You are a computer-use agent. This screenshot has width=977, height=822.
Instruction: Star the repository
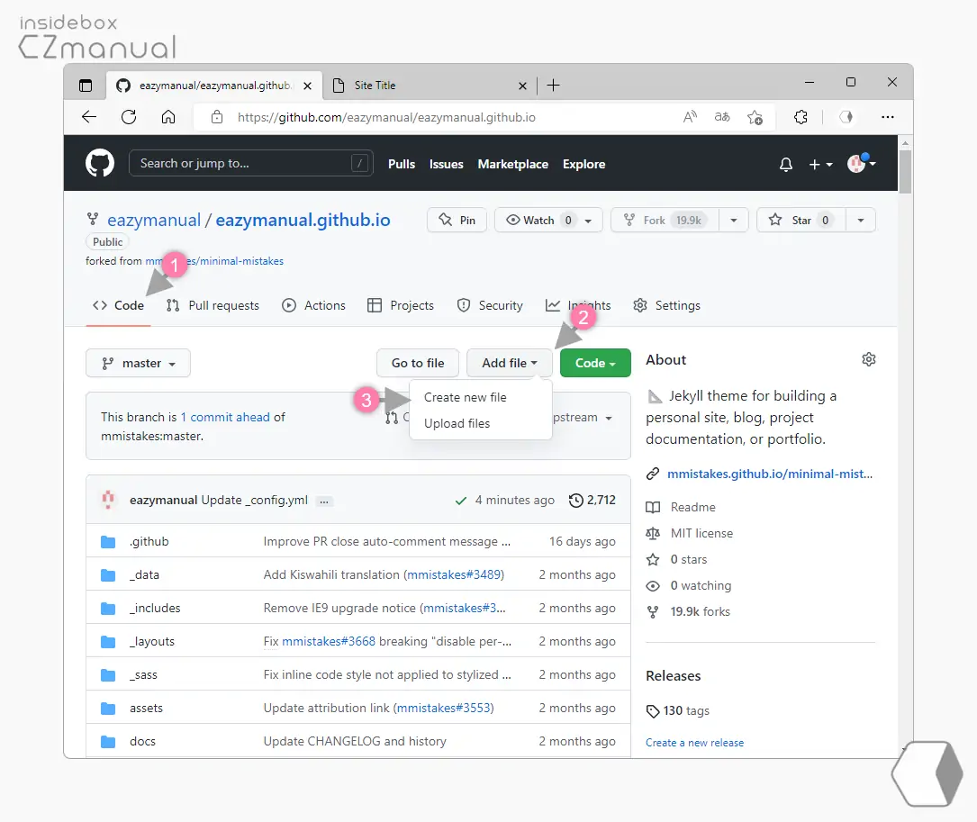(x=801, y=220)
